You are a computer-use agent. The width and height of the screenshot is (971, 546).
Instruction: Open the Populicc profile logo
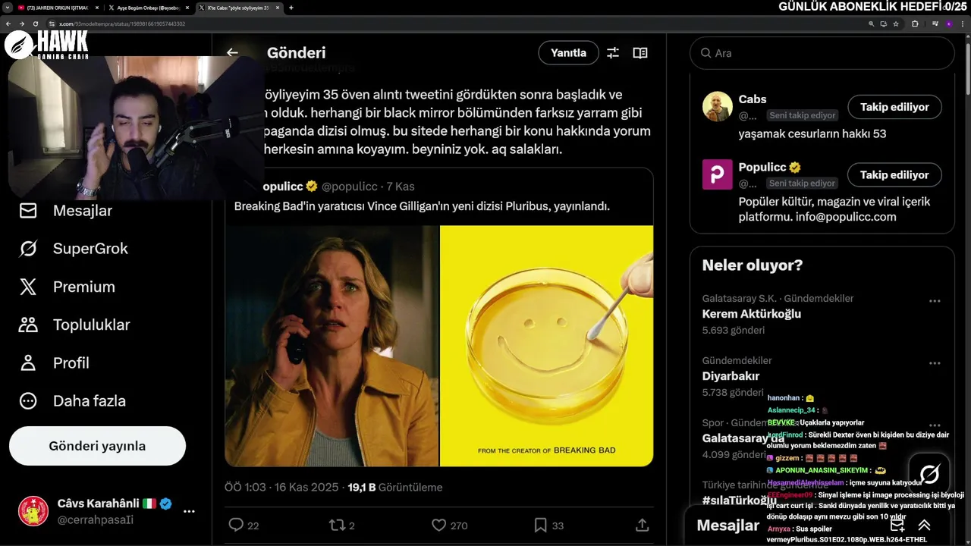pos(718,174)
